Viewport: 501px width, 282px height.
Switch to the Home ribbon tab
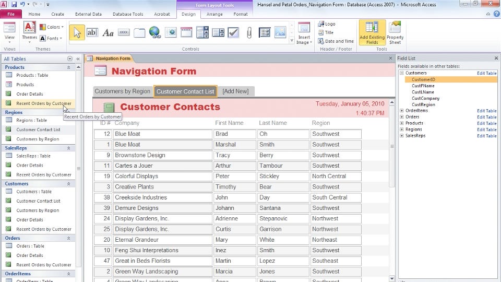pos(34,14)
